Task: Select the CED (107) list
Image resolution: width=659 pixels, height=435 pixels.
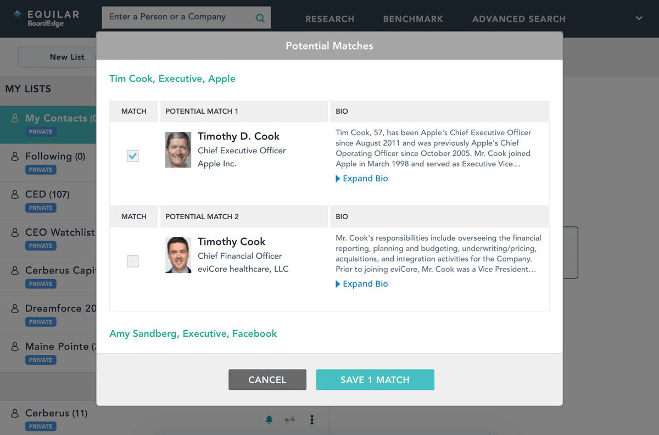Action: click(x=48, y=201)
